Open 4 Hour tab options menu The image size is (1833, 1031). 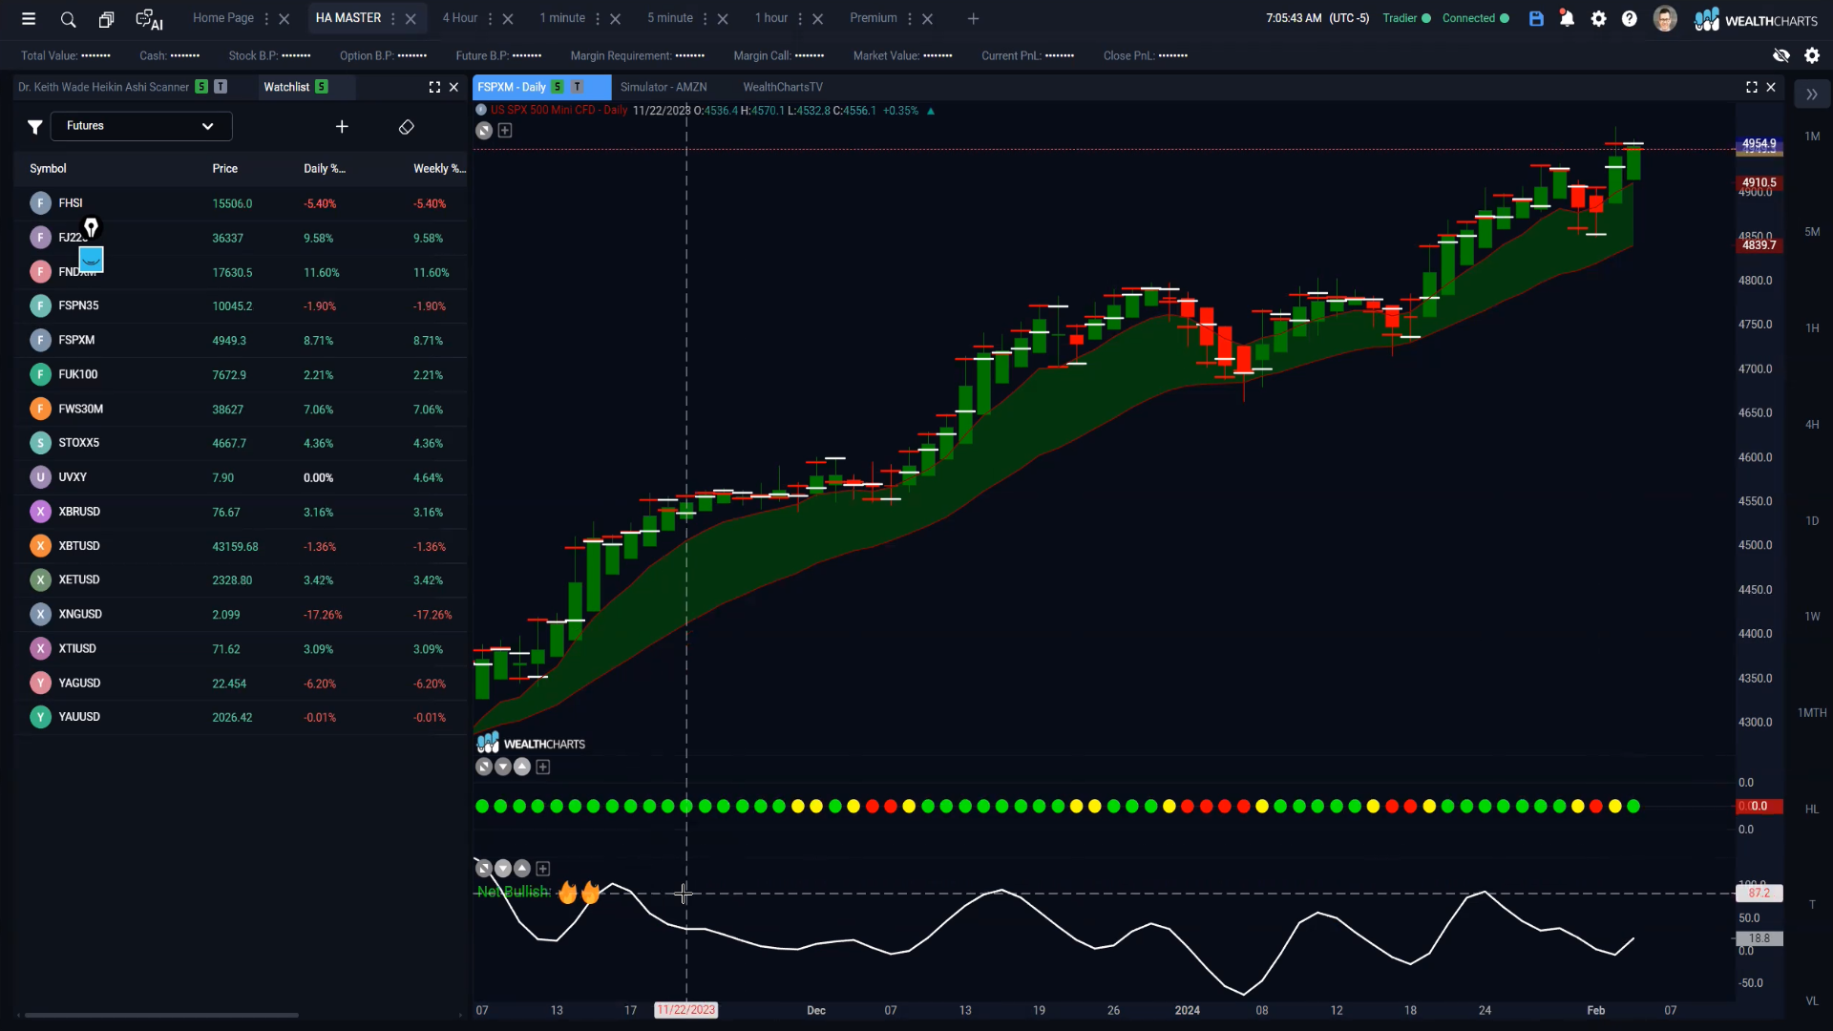point(491,19)
